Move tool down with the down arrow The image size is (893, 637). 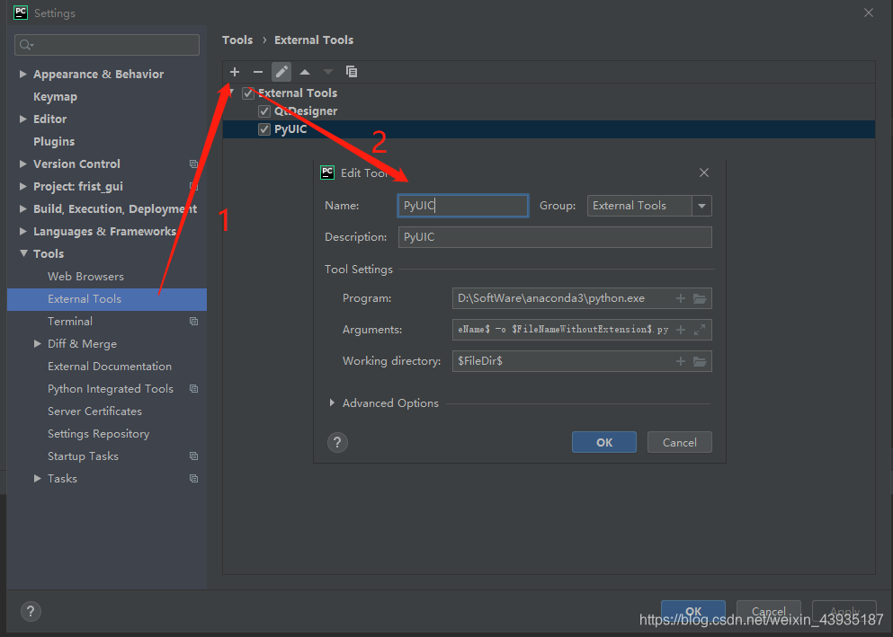(328, 72)
